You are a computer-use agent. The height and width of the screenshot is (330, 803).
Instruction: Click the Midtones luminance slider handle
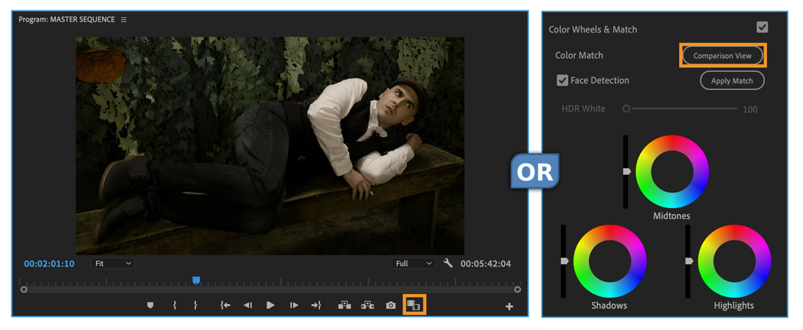point(627,171)
